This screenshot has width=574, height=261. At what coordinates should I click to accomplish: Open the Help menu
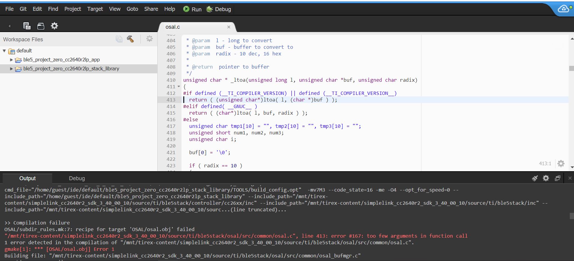170,9
